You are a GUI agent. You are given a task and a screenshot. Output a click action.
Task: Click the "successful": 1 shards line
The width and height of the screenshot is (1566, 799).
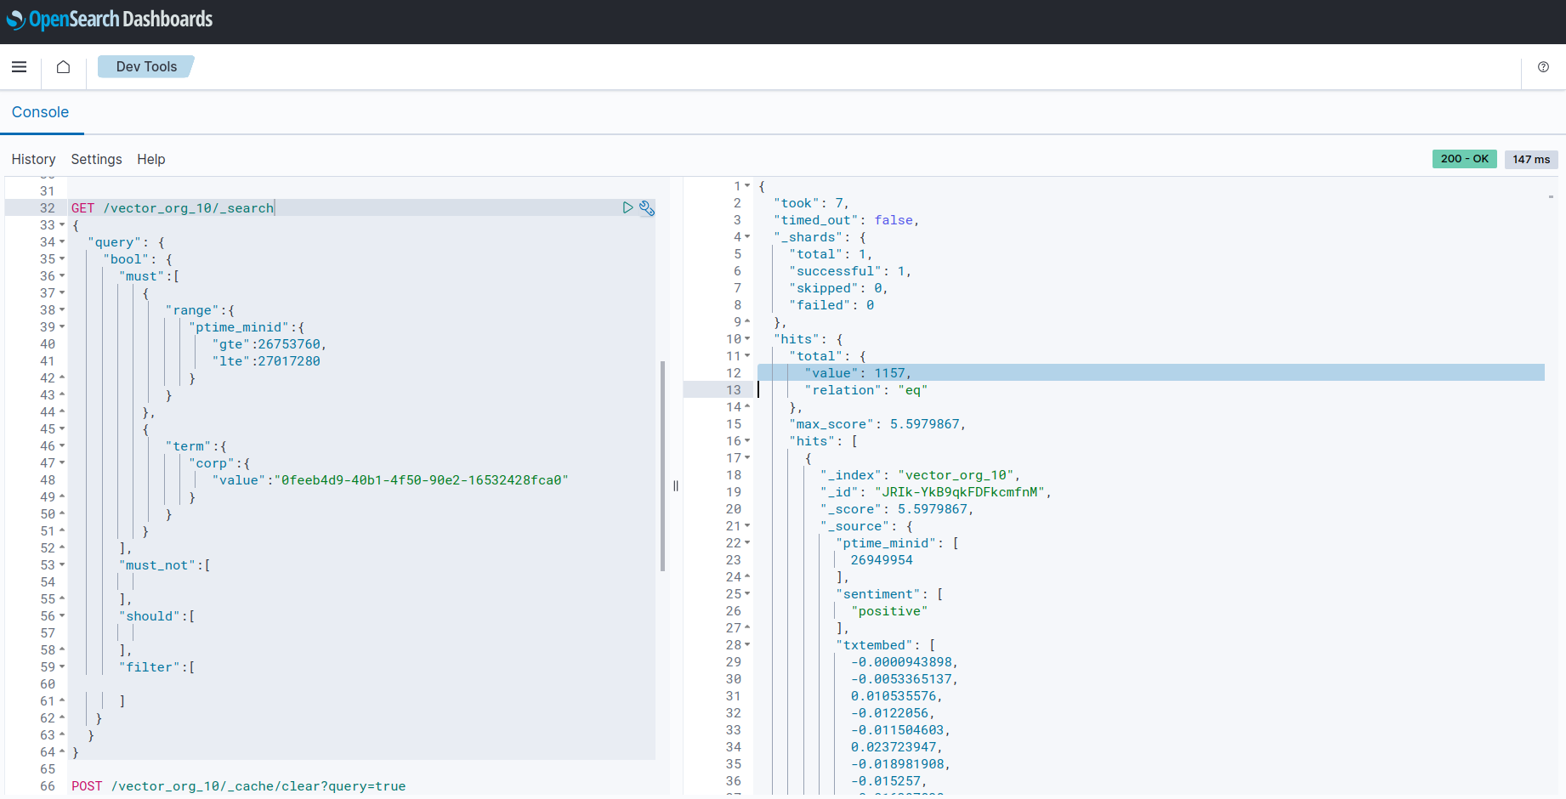850,271
